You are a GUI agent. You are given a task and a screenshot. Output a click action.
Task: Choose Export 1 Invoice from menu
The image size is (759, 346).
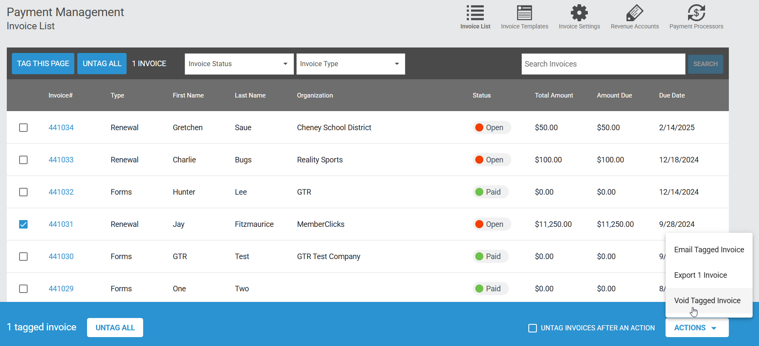coord(709,275)
